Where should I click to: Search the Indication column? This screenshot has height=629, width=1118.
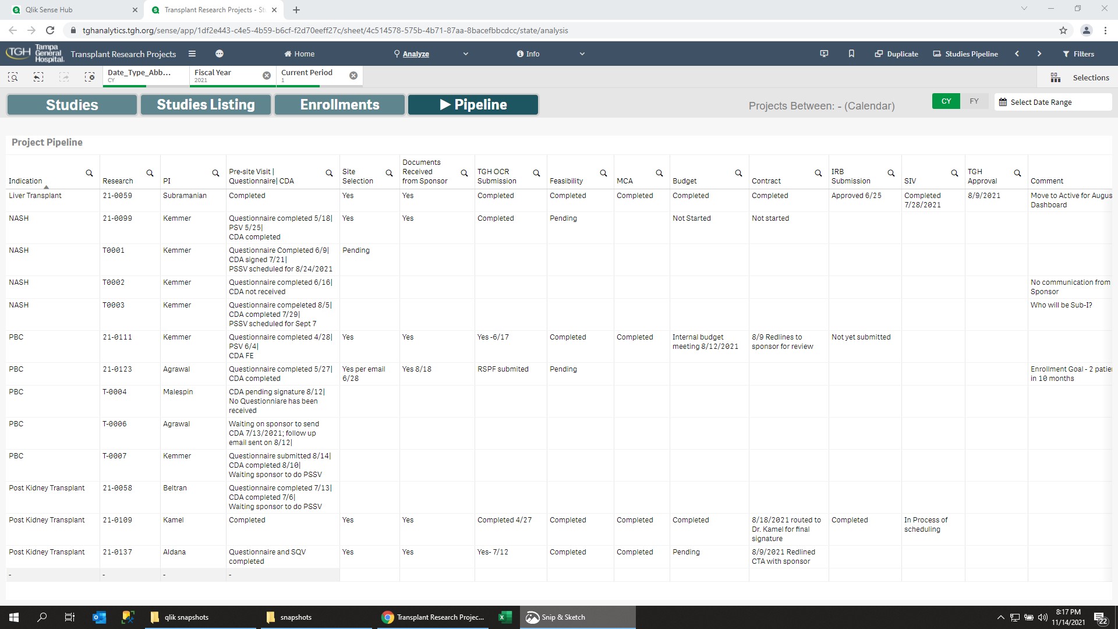(89, 173)
